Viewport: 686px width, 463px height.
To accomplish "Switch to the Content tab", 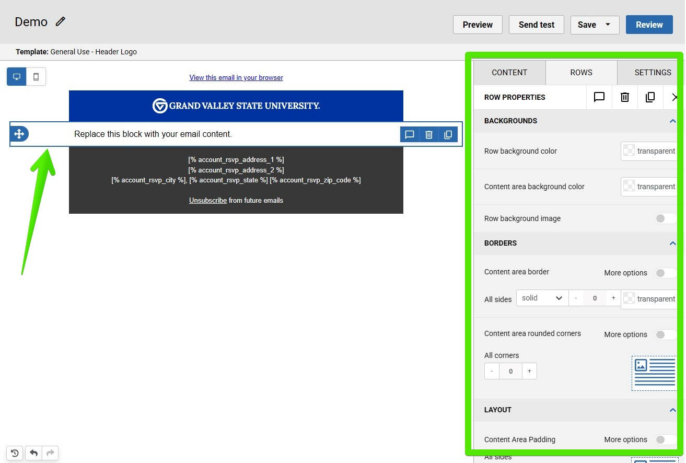I will [509, 73].
